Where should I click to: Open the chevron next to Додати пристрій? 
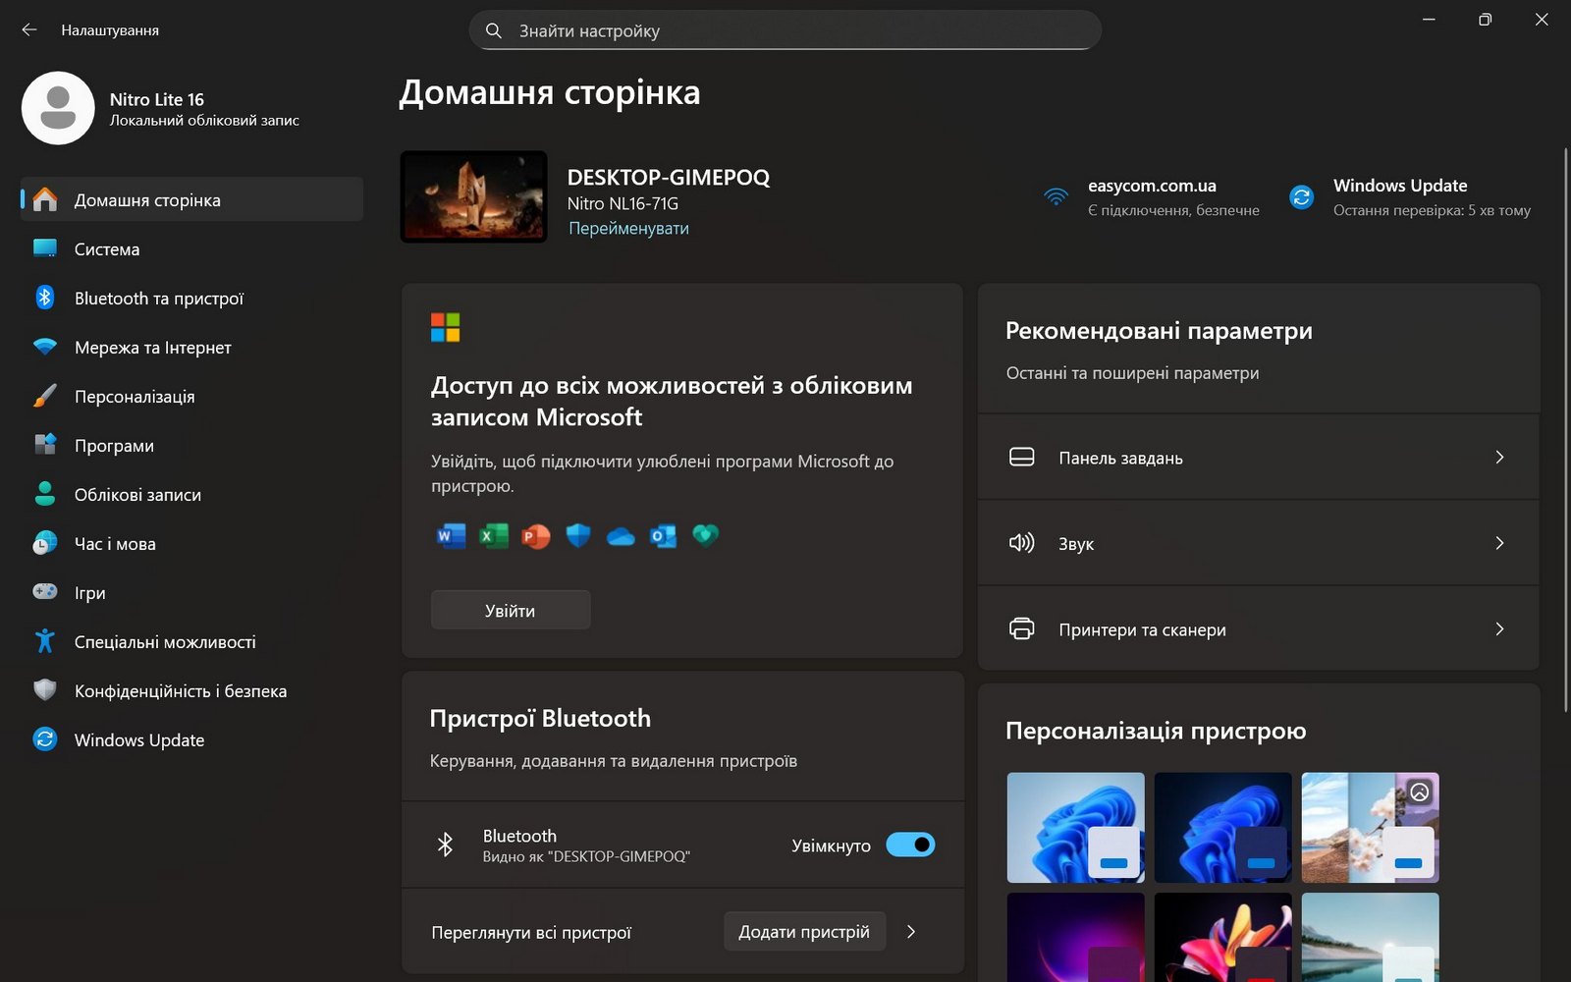911,932
